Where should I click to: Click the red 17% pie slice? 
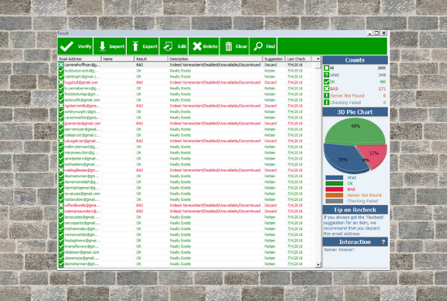[375, 155]
